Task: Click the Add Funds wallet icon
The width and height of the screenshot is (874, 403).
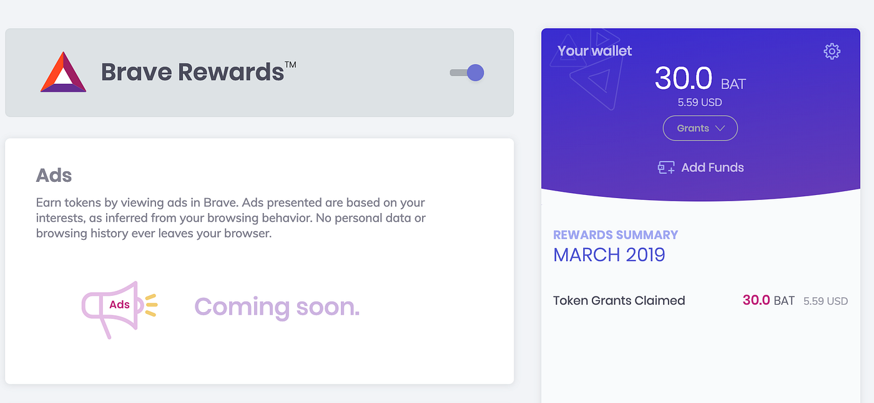Action: (666, 168)
